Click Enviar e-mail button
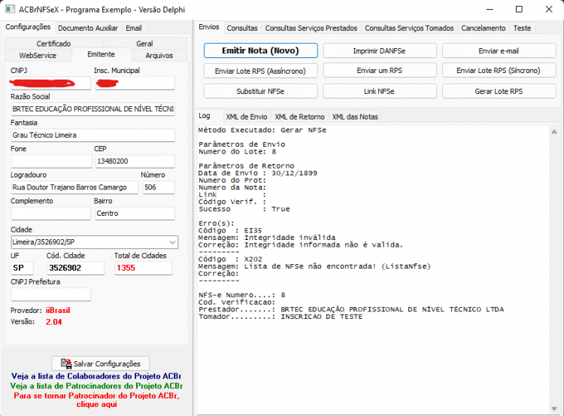The image size is (564, 416). [x=499, y=50]
